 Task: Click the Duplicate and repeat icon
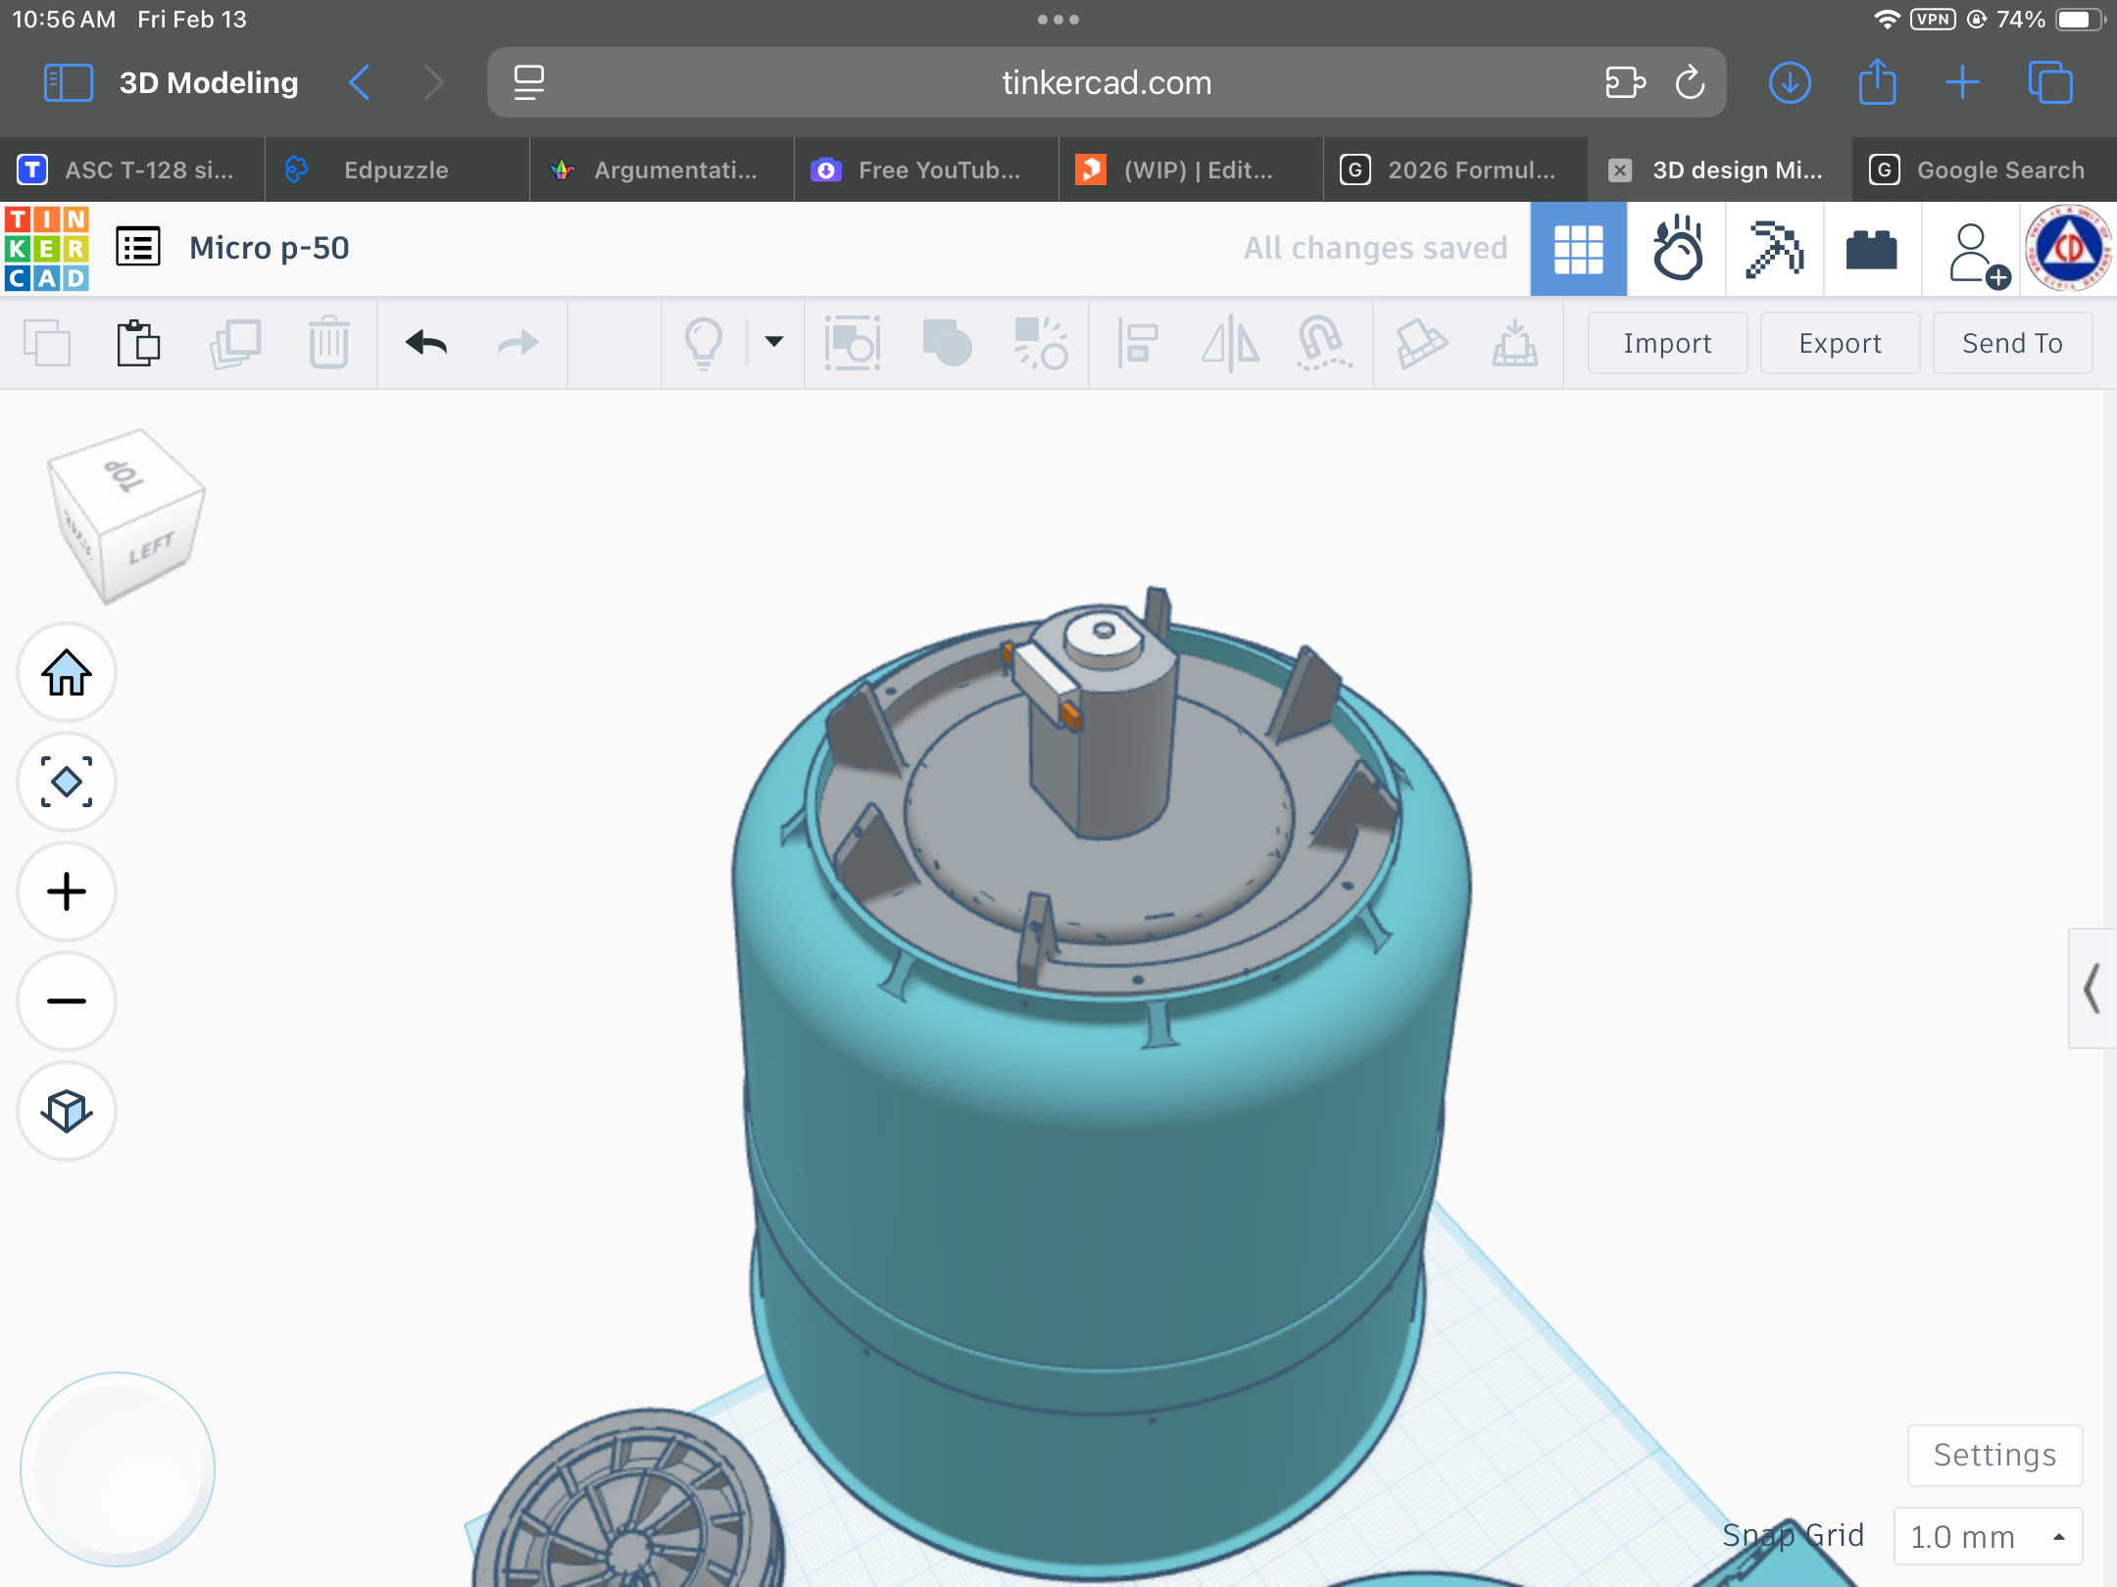click(x=235, y=343)
